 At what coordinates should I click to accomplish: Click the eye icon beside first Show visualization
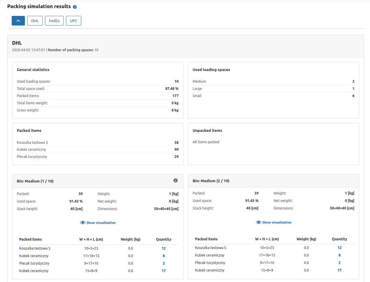82,222
